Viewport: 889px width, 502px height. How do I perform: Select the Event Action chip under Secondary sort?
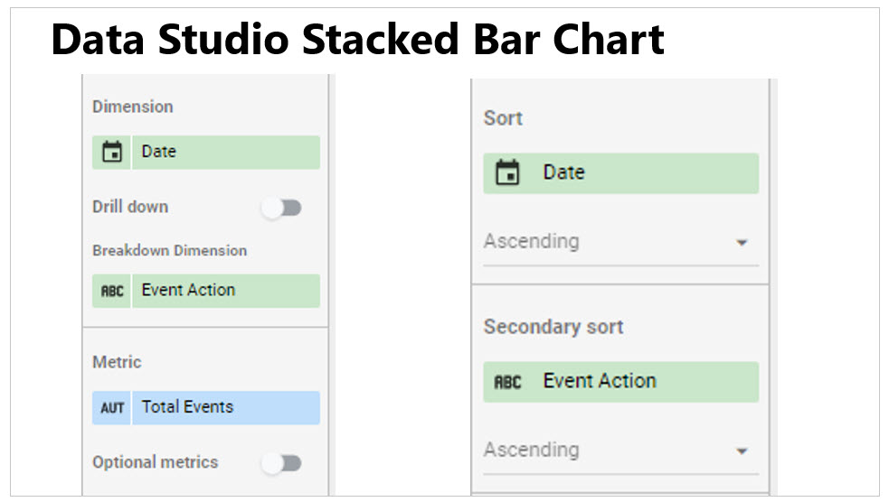tap(620, 382)
